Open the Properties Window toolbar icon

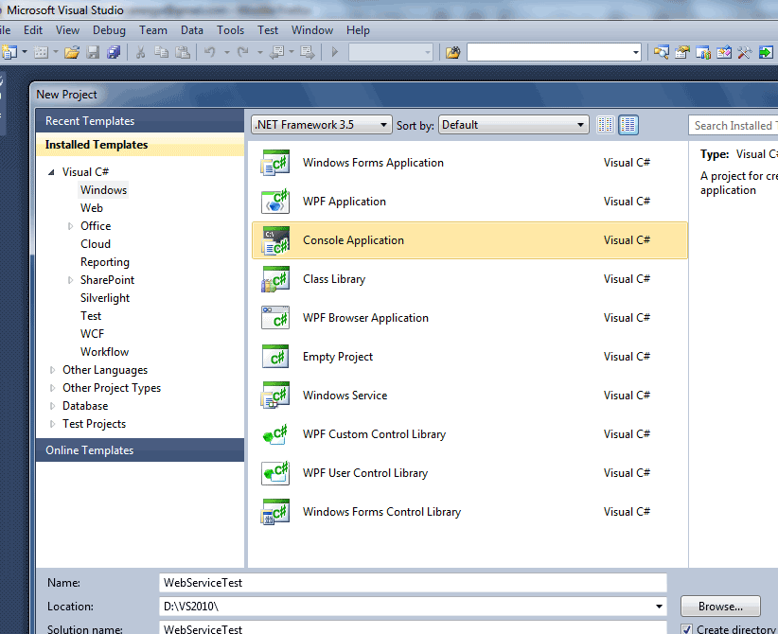tap(682, 52)
